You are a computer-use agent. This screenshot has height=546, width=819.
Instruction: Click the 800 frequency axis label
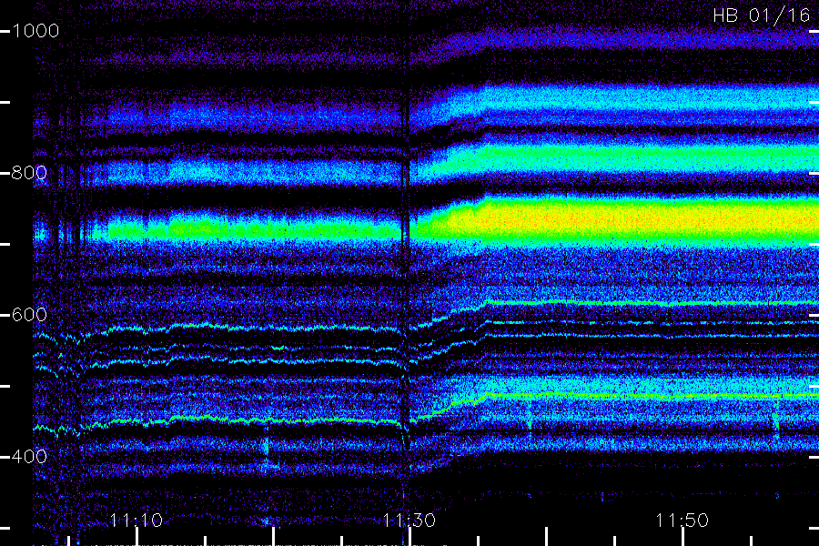point(29,172)
